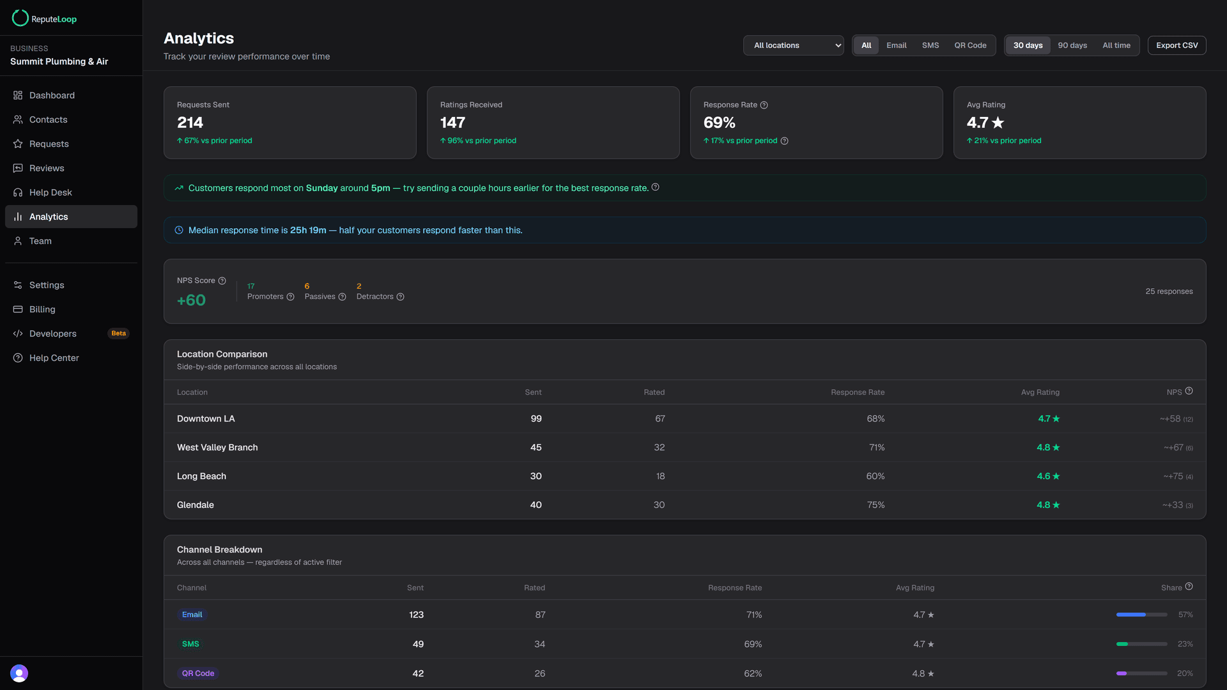
Task: Click the Ratings Received 147 value
Action: pyautogui.click(x=452, y=123)
